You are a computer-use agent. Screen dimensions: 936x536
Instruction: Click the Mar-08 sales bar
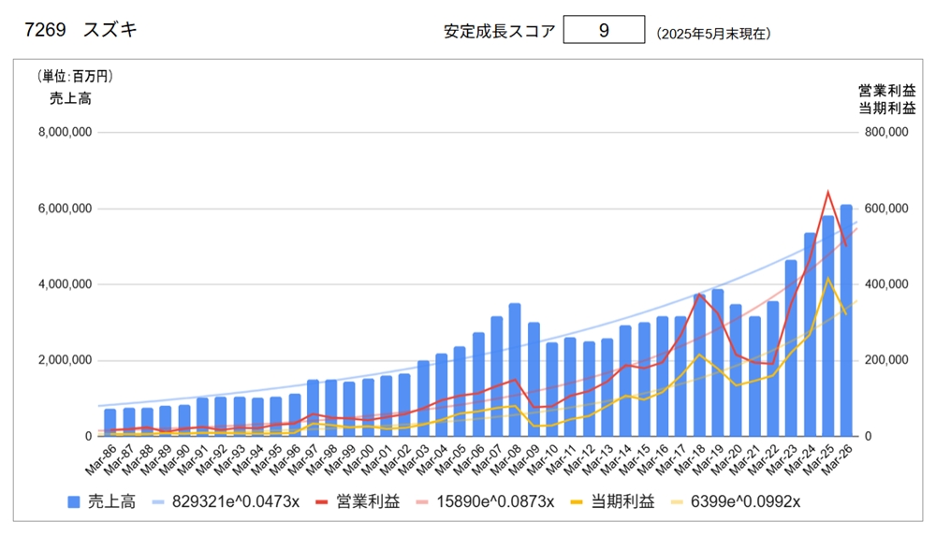(x=515, y=370)
